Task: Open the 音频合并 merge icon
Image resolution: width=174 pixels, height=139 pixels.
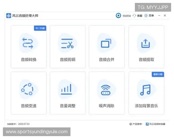Action: click(x=106, y=43)
